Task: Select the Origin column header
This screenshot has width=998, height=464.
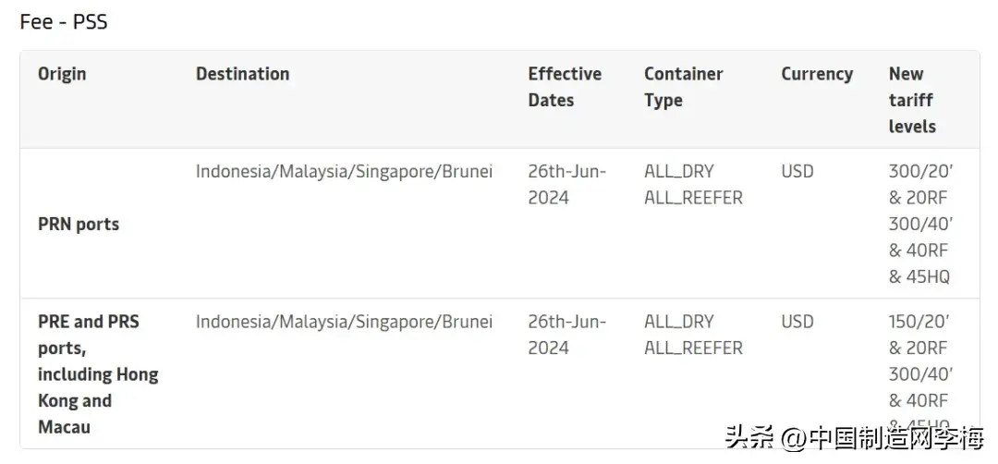Action: point(62,74)
